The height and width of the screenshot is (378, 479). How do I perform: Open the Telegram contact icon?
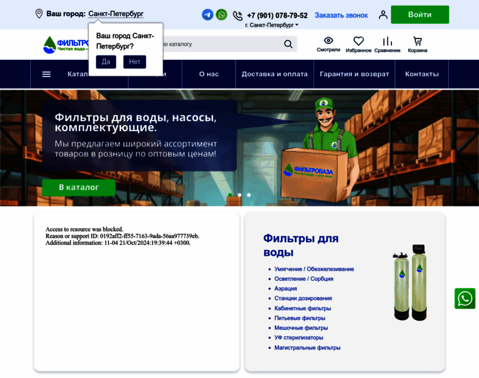[x=207, y=14]
